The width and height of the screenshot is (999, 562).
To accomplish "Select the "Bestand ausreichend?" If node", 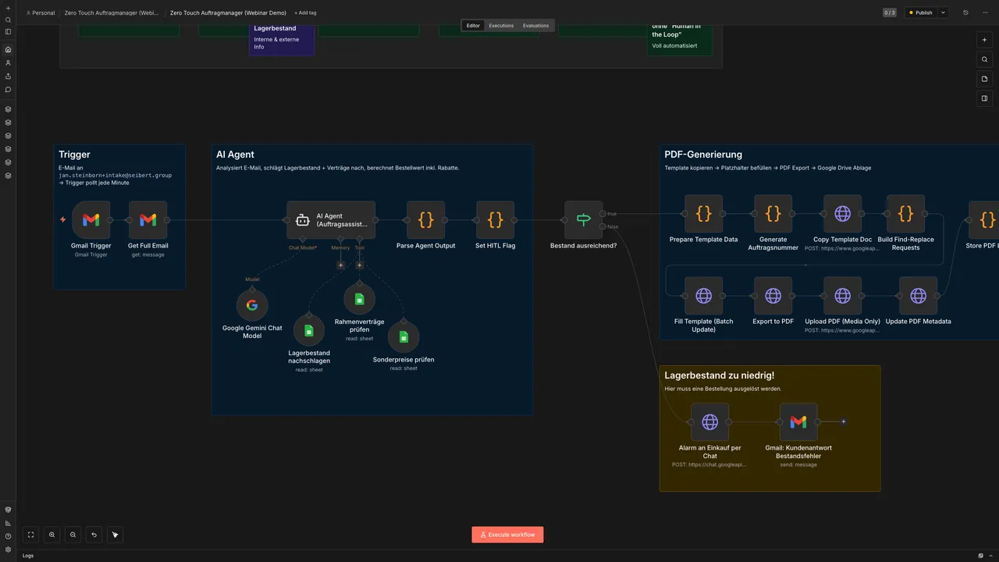I will click(x=583, y=219).
